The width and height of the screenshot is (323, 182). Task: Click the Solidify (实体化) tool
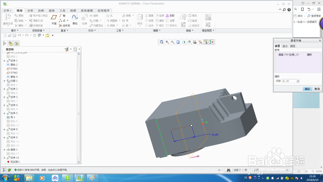click(172, 26)
